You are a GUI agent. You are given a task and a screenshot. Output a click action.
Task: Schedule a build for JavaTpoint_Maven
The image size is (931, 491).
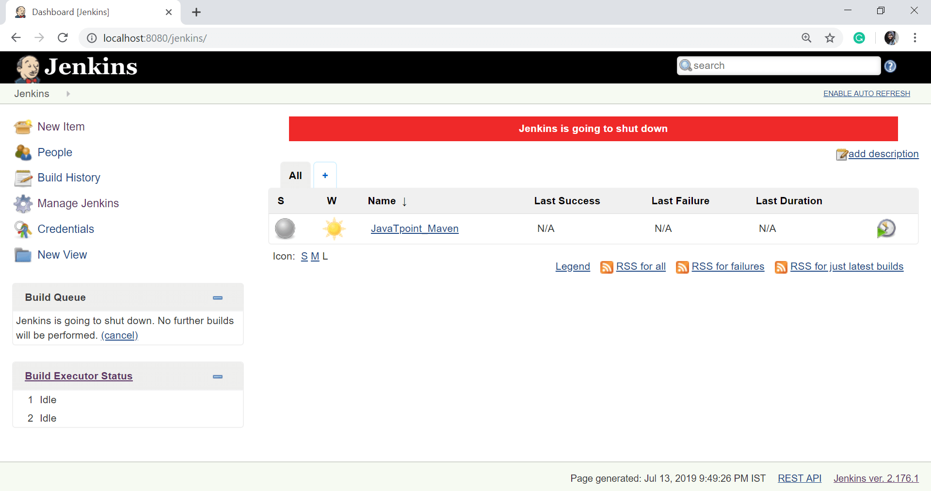(886, 229)
